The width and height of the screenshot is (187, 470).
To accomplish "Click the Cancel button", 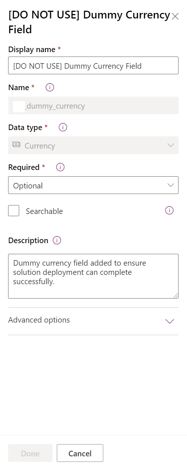I will (80, 453).
